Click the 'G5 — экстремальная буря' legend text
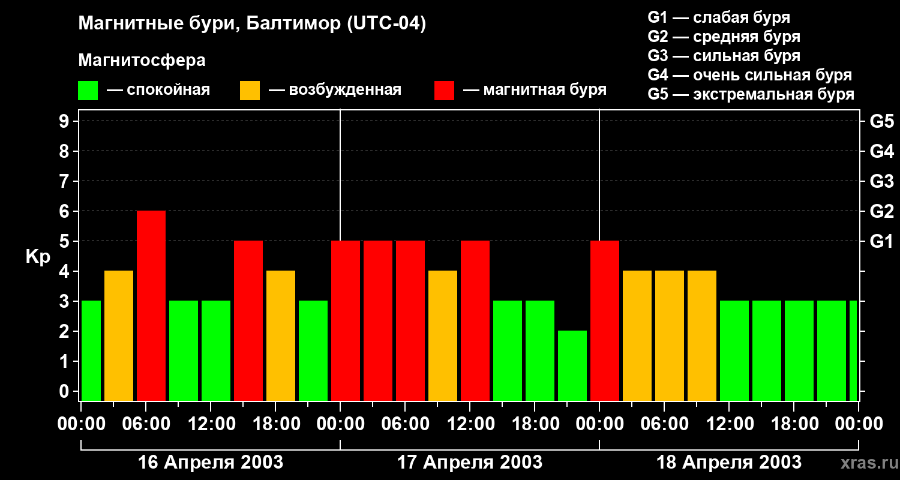The width and height of the screenshot is (900, 480). pos(751,94)
